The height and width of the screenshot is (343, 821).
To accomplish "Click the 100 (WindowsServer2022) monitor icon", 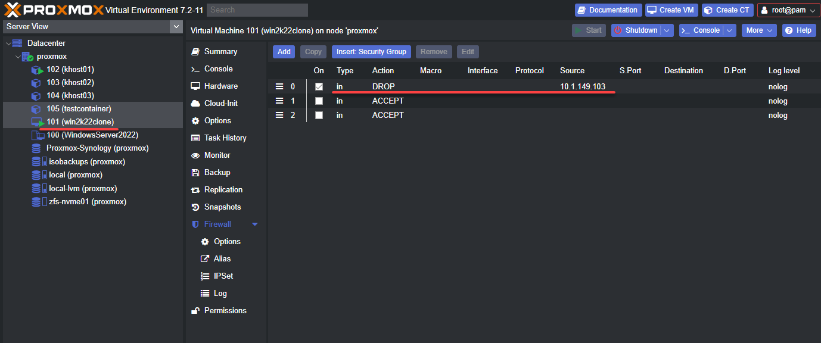I will (37, 135).
